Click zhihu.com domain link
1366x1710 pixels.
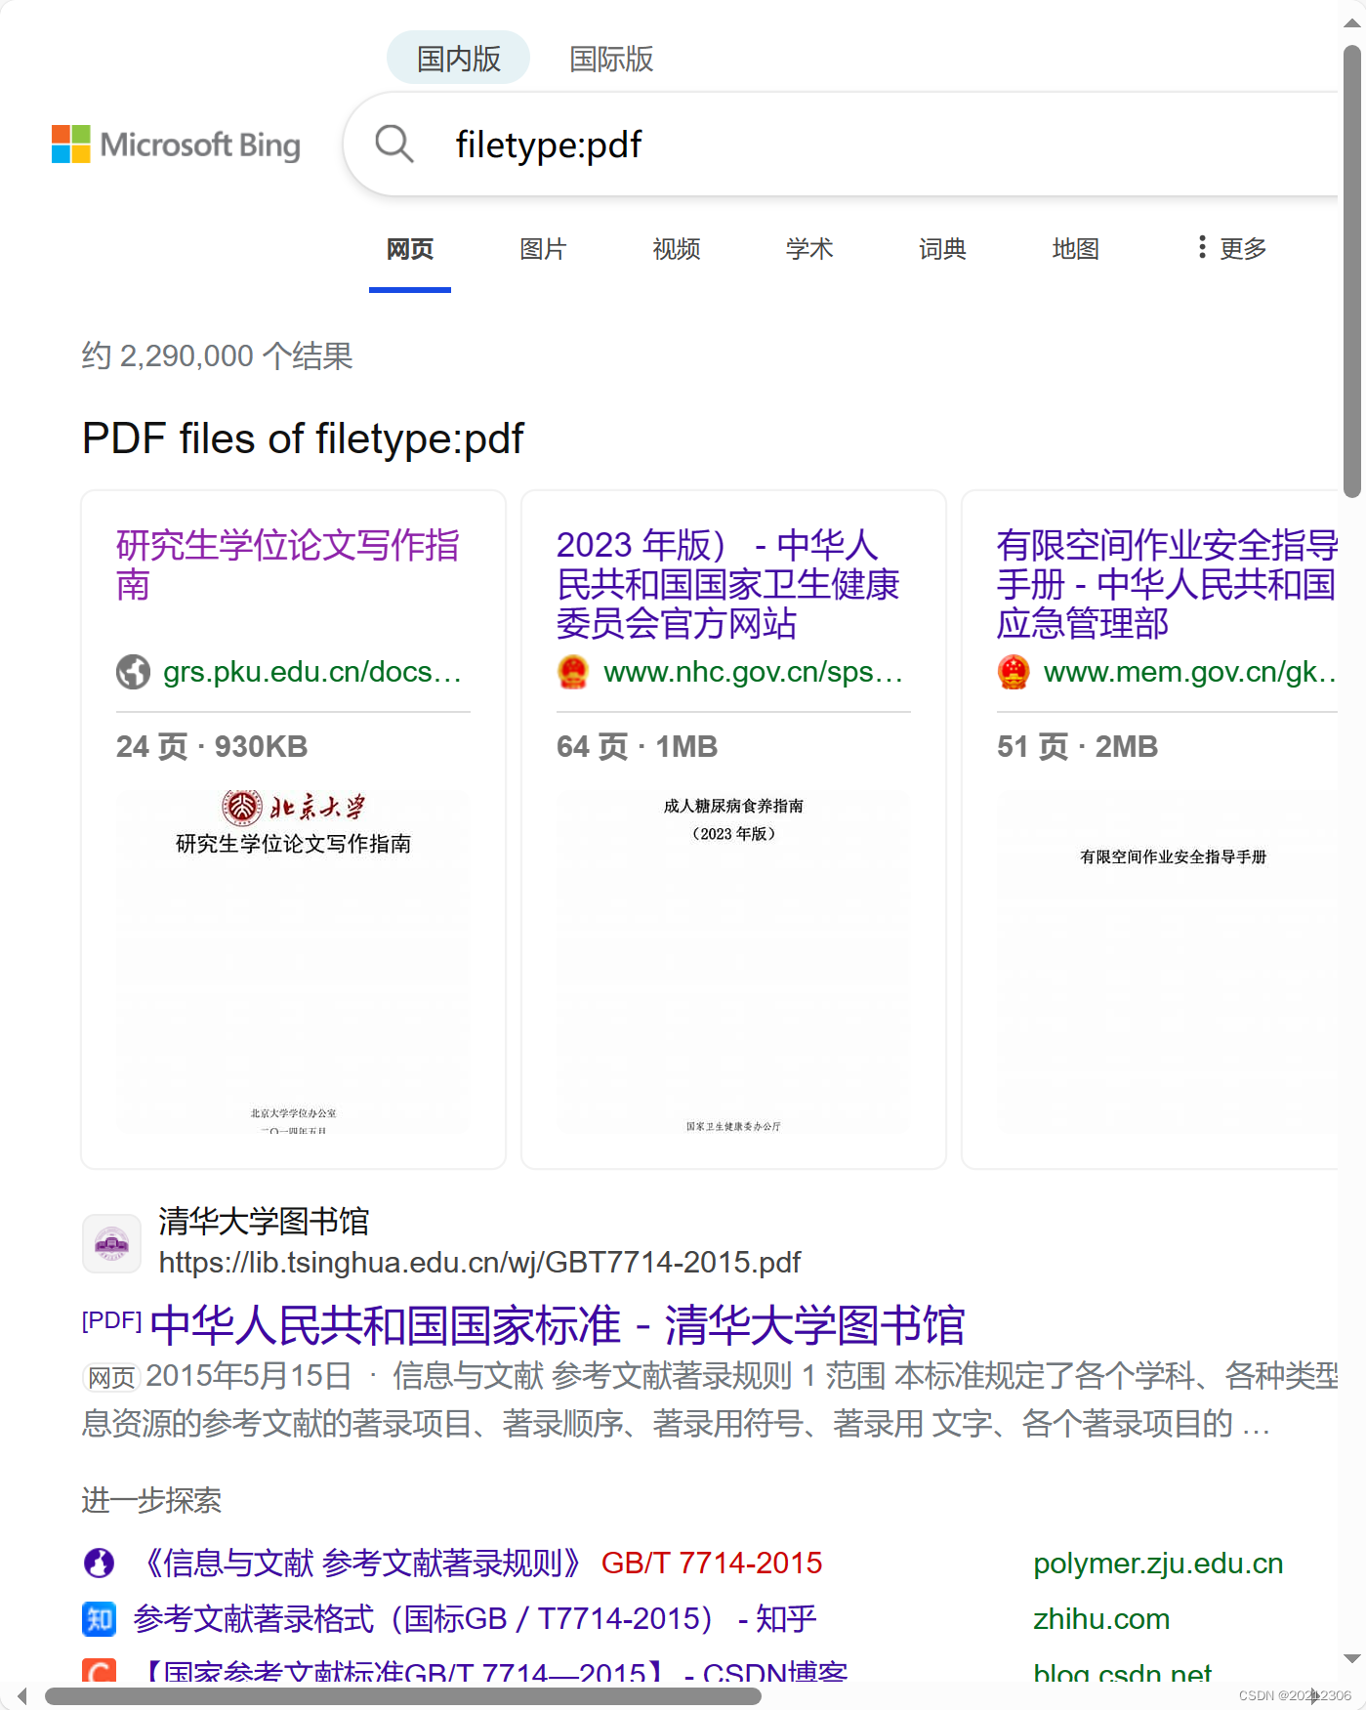coord(1101,1619)
